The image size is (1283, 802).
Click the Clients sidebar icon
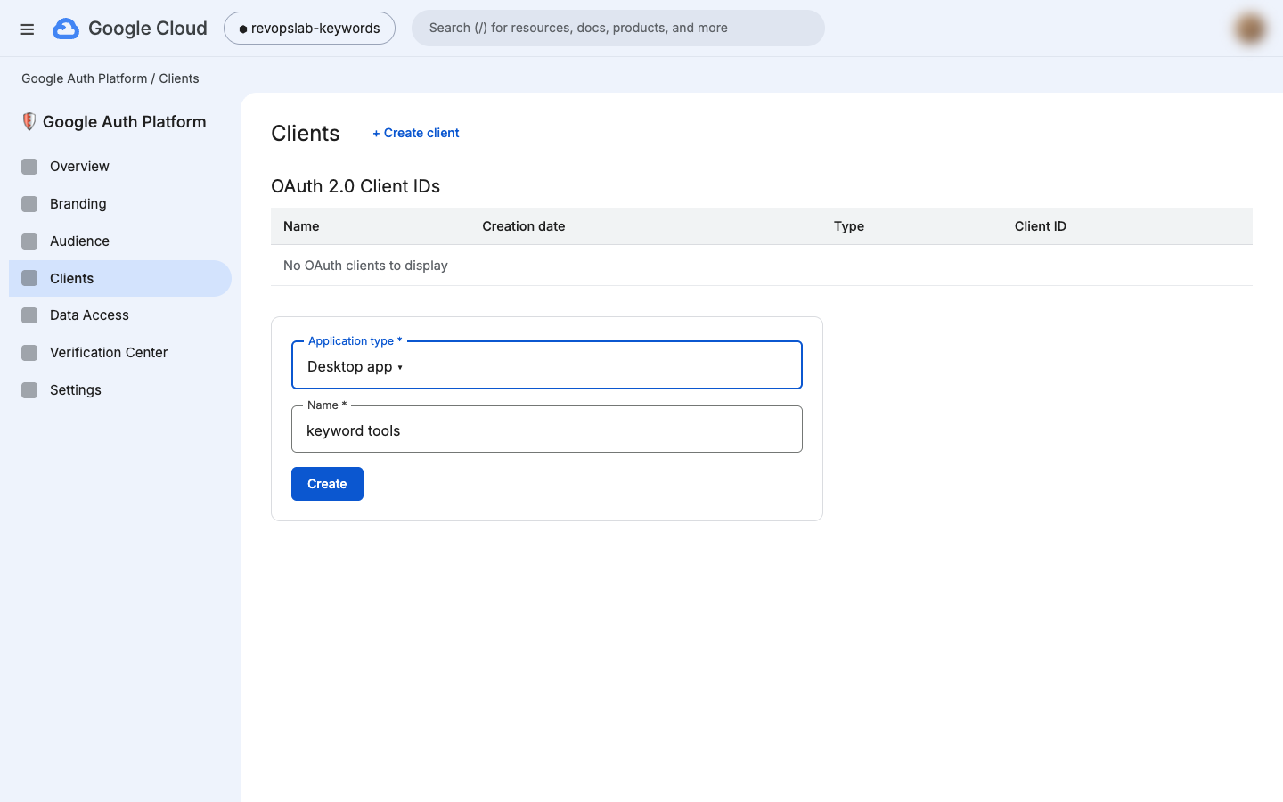(29, 278)
